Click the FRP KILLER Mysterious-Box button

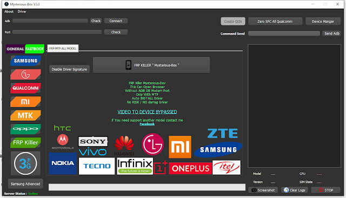point(151,65)
